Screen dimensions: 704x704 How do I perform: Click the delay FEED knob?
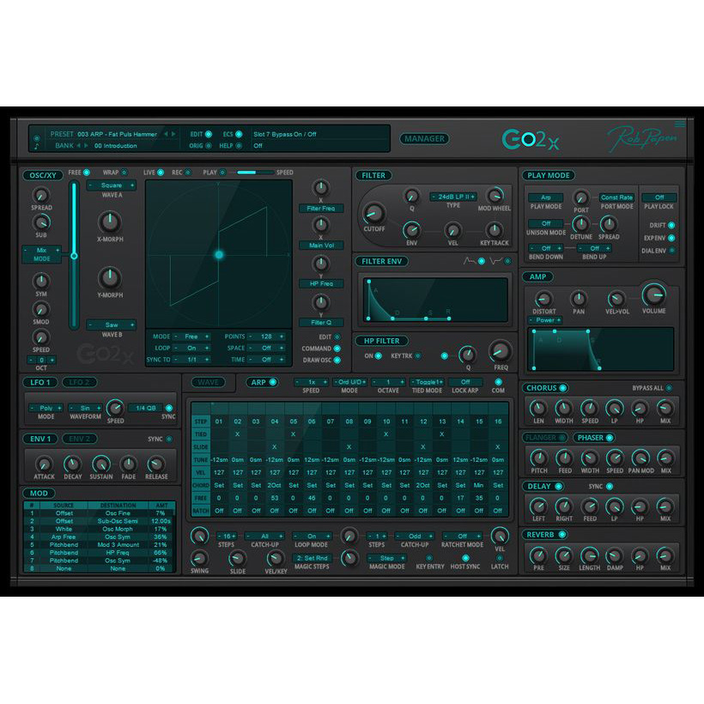(x=590, y=507)
